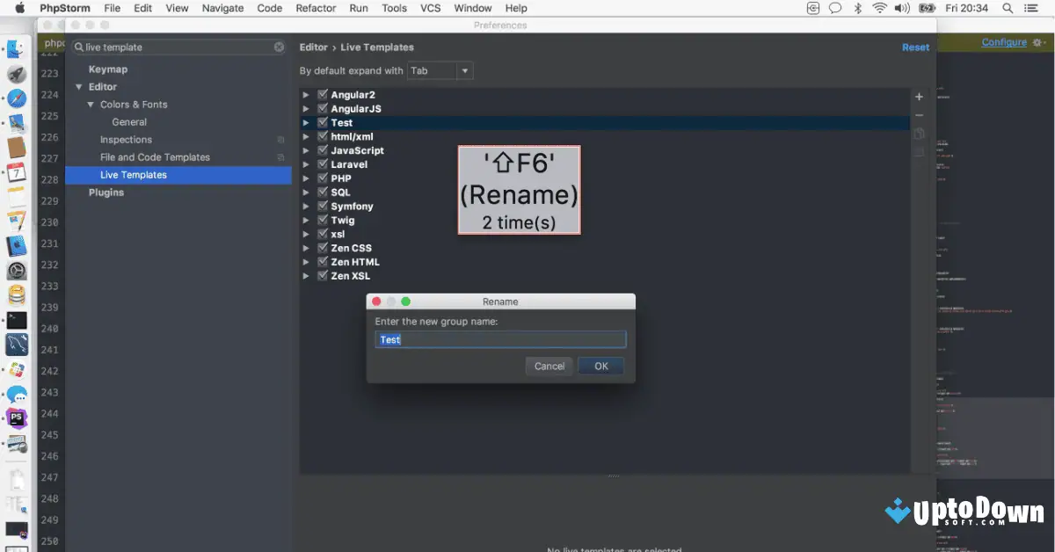Screen dimensions: 1055x552
Task: Open the 'By default expand with' dropdown
Action: click(463, 70)
